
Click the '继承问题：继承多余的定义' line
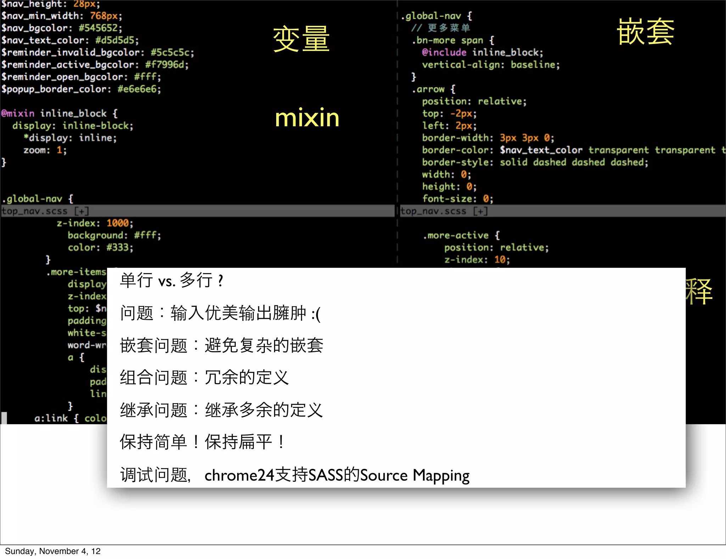point(222,410)
